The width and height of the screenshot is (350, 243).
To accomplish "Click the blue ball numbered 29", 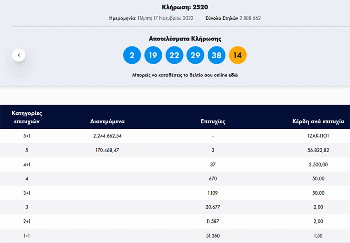I will click(x=195, y=56).
